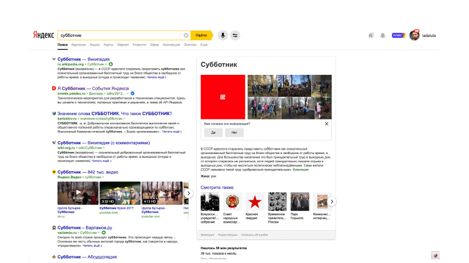
Task: Open the Ещё tab menu
Action: click(x=204, y=45)
